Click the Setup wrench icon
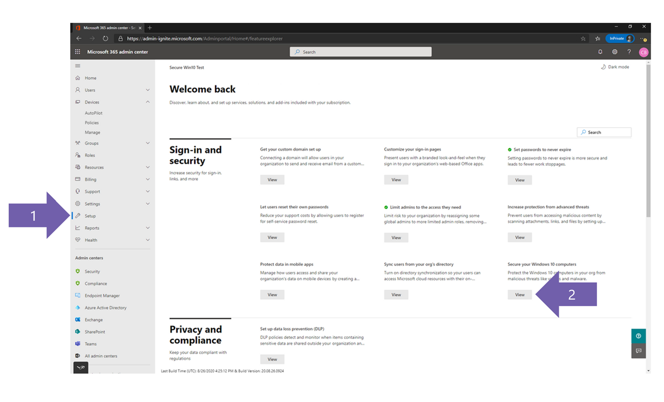This screenshot has height=402, width=664. (x=77, y=216)
